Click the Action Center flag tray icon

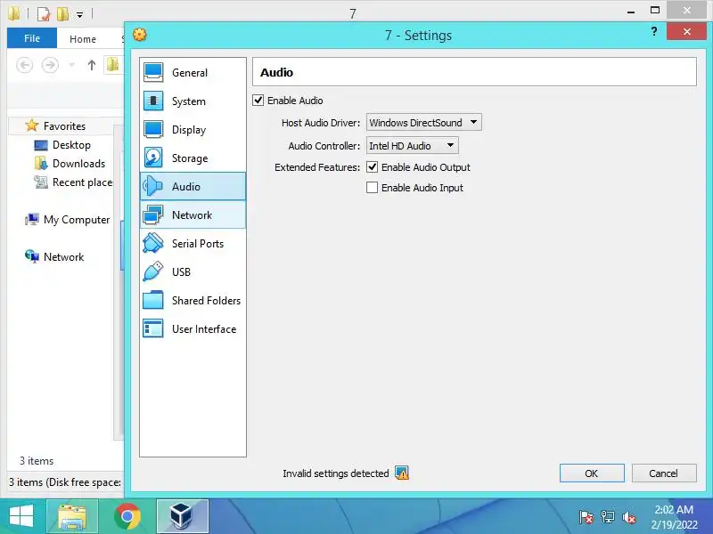[586, 517]
